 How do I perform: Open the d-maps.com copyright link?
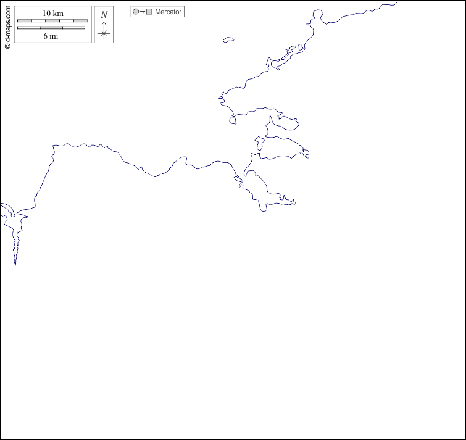(7, 28)
